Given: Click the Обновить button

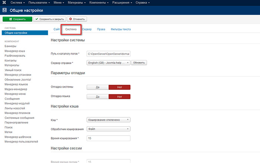Looking at the screenshot, I should click(140, 63).
